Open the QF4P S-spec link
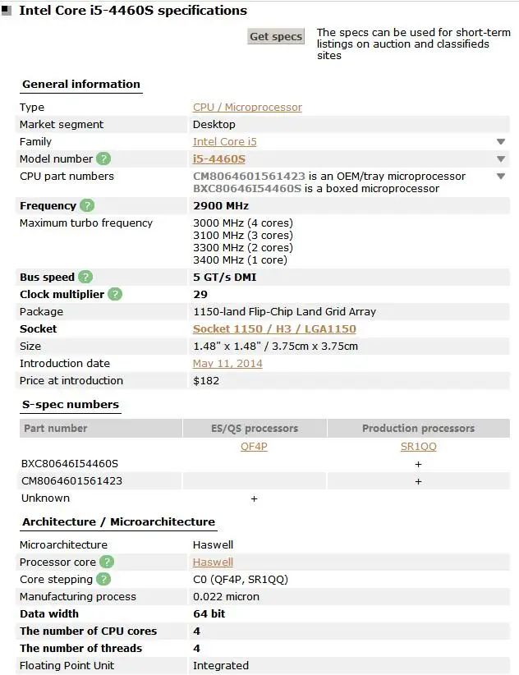Viewport: 519px width, 675px height. tap(254, 447)
